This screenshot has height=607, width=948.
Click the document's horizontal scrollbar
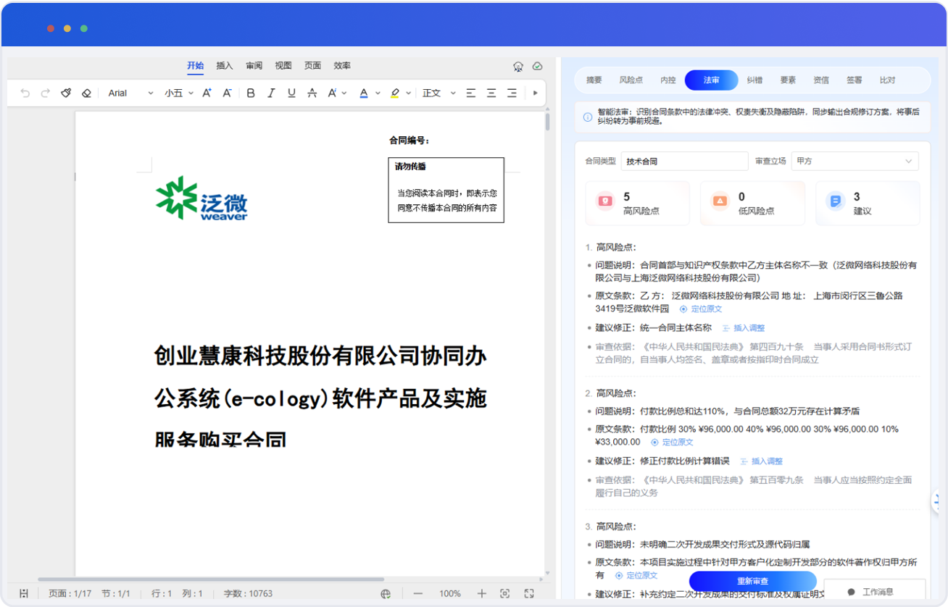[x=211, y=579]
